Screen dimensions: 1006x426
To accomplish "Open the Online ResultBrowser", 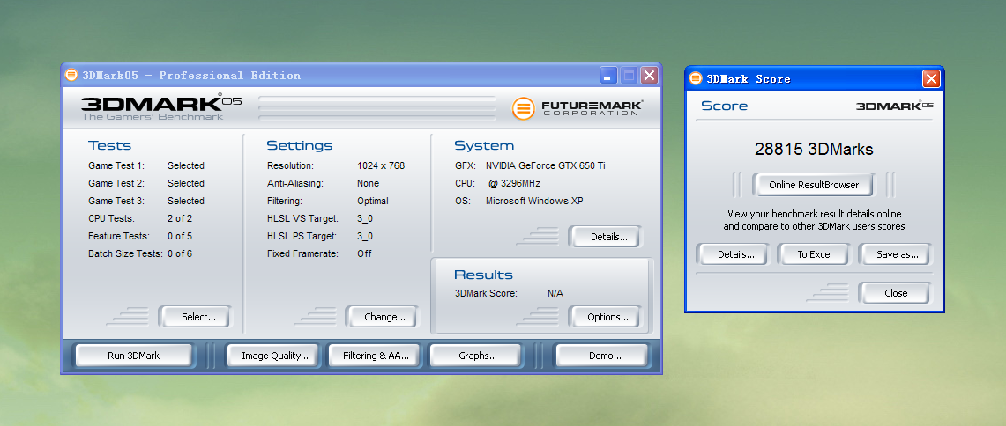I will click(812, 185).
